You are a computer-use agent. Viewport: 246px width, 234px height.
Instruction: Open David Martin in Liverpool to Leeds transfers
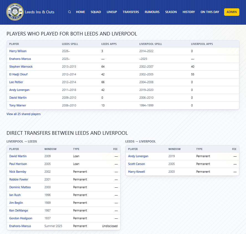click(x=18, y=156)
